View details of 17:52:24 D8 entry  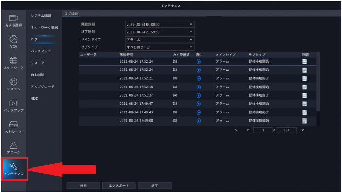(305, 62)
